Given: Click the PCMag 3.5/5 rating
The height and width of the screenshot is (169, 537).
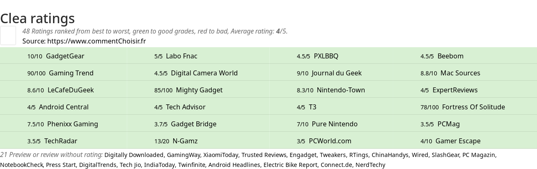Looking at the screenshot, I should [x=440, y=124].
